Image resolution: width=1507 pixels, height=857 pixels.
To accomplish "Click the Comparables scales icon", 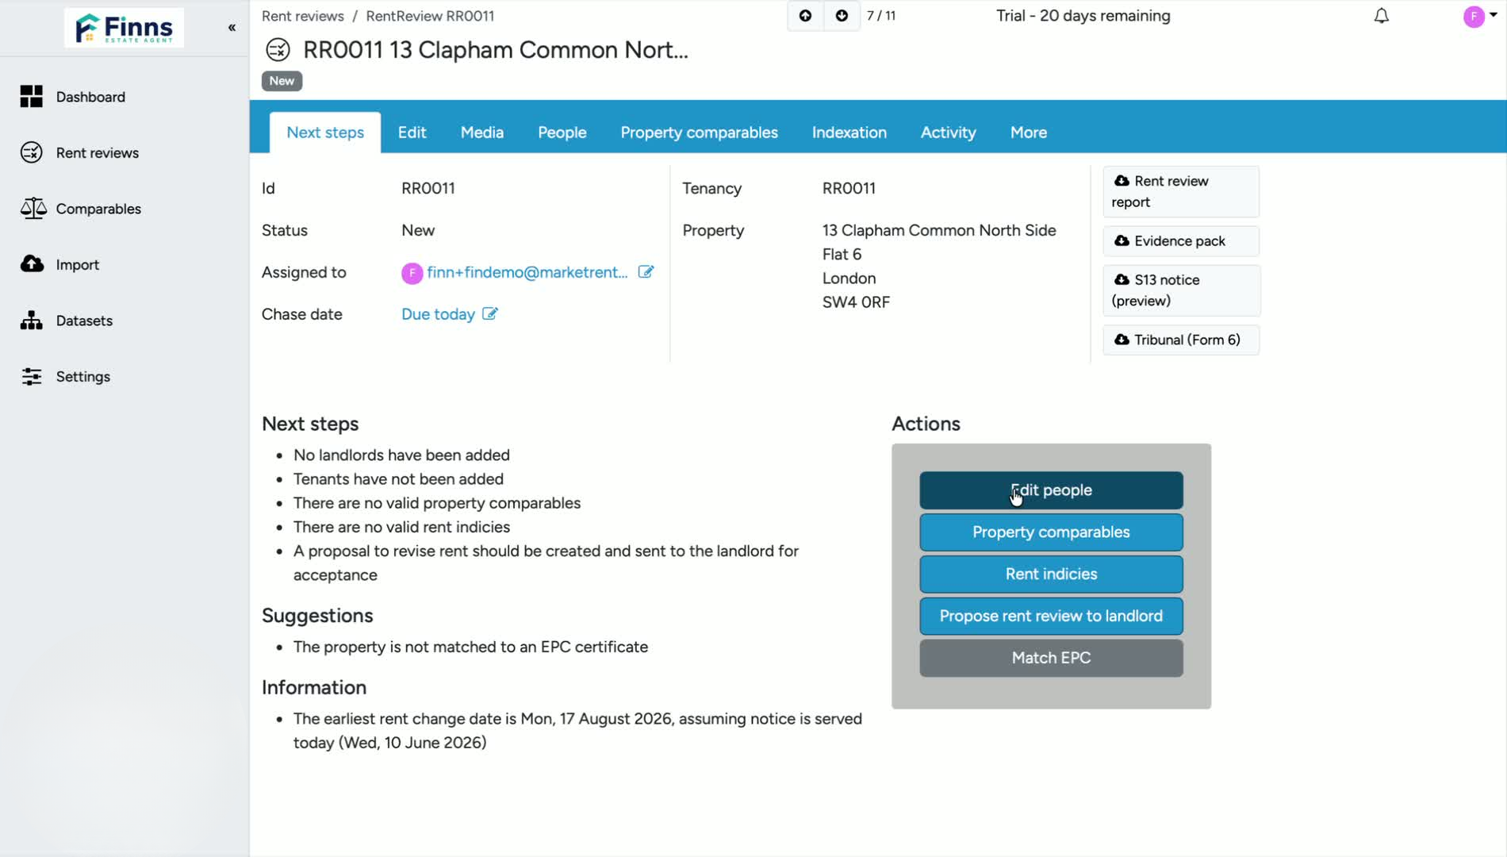I will click(33, 209).
